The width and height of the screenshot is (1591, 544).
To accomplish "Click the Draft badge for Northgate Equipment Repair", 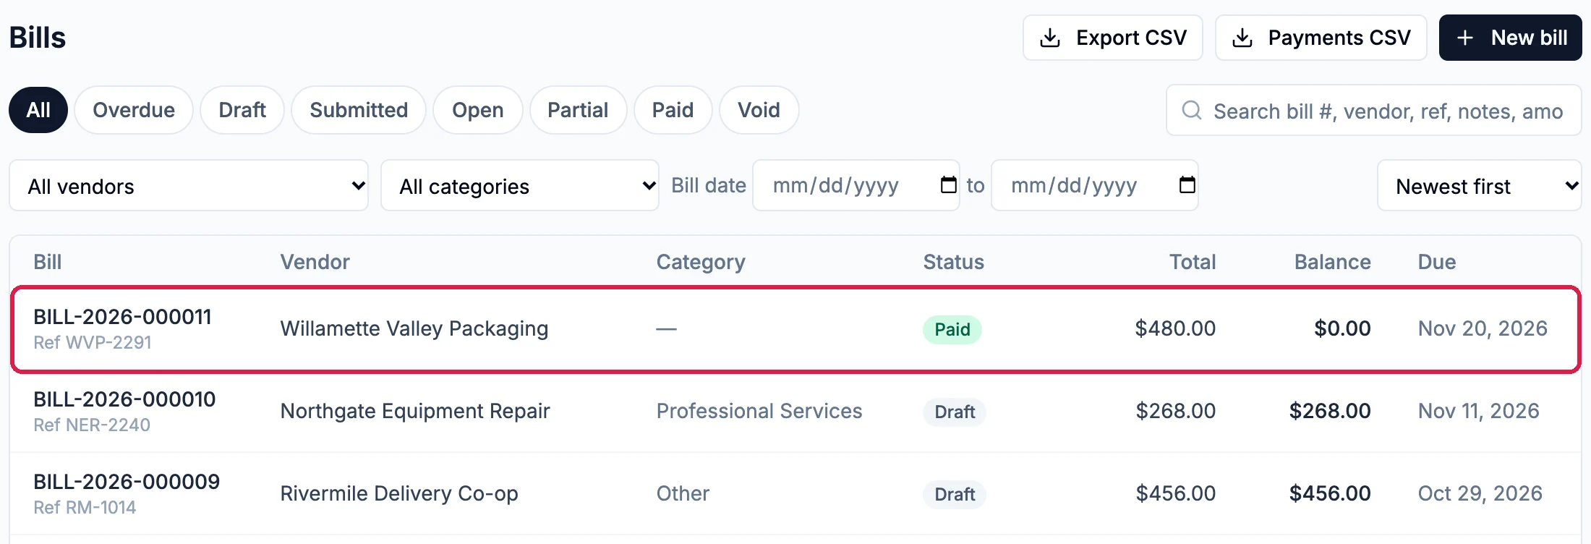I will tap(955, 412).
